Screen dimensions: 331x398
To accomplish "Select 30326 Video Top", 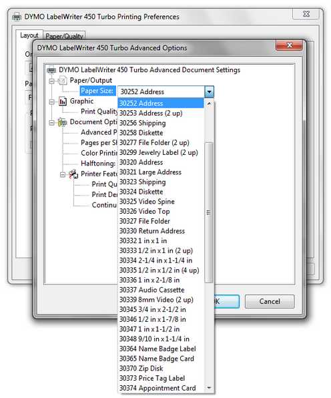I will point(161,212).
